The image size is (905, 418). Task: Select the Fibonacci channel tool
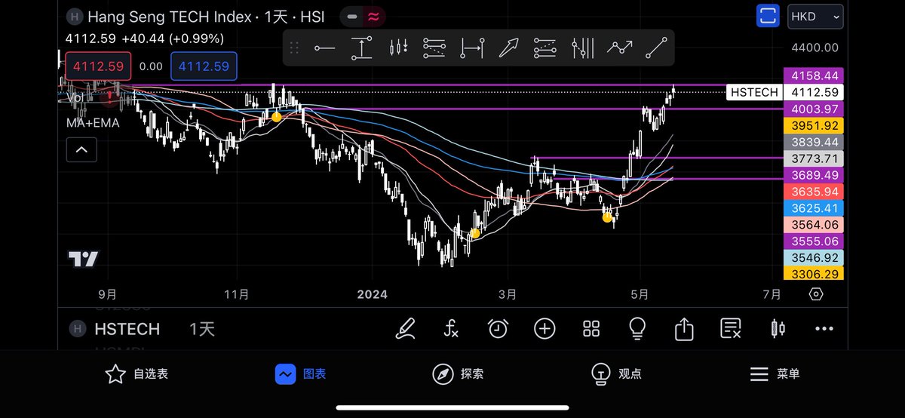coord(545,48)
